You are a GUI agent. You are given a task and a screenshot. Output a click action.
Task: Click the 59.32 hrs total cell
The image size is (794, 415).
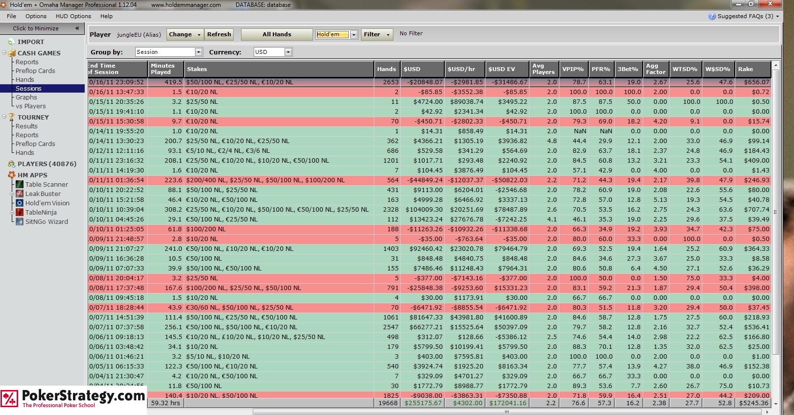(166, 403)
